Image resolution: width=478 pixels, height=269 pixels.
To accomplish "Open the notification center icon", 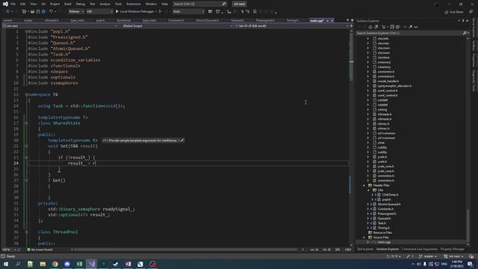I will (x=470, y=264).
